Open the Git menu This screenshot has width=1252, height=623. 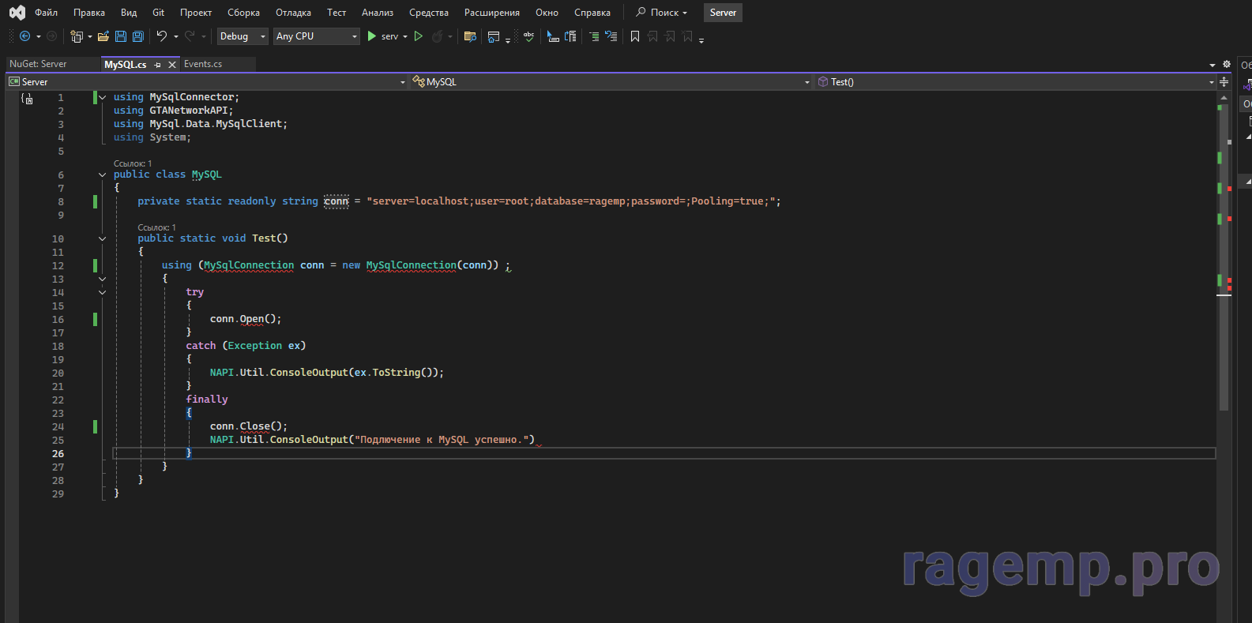coord(158,13)
